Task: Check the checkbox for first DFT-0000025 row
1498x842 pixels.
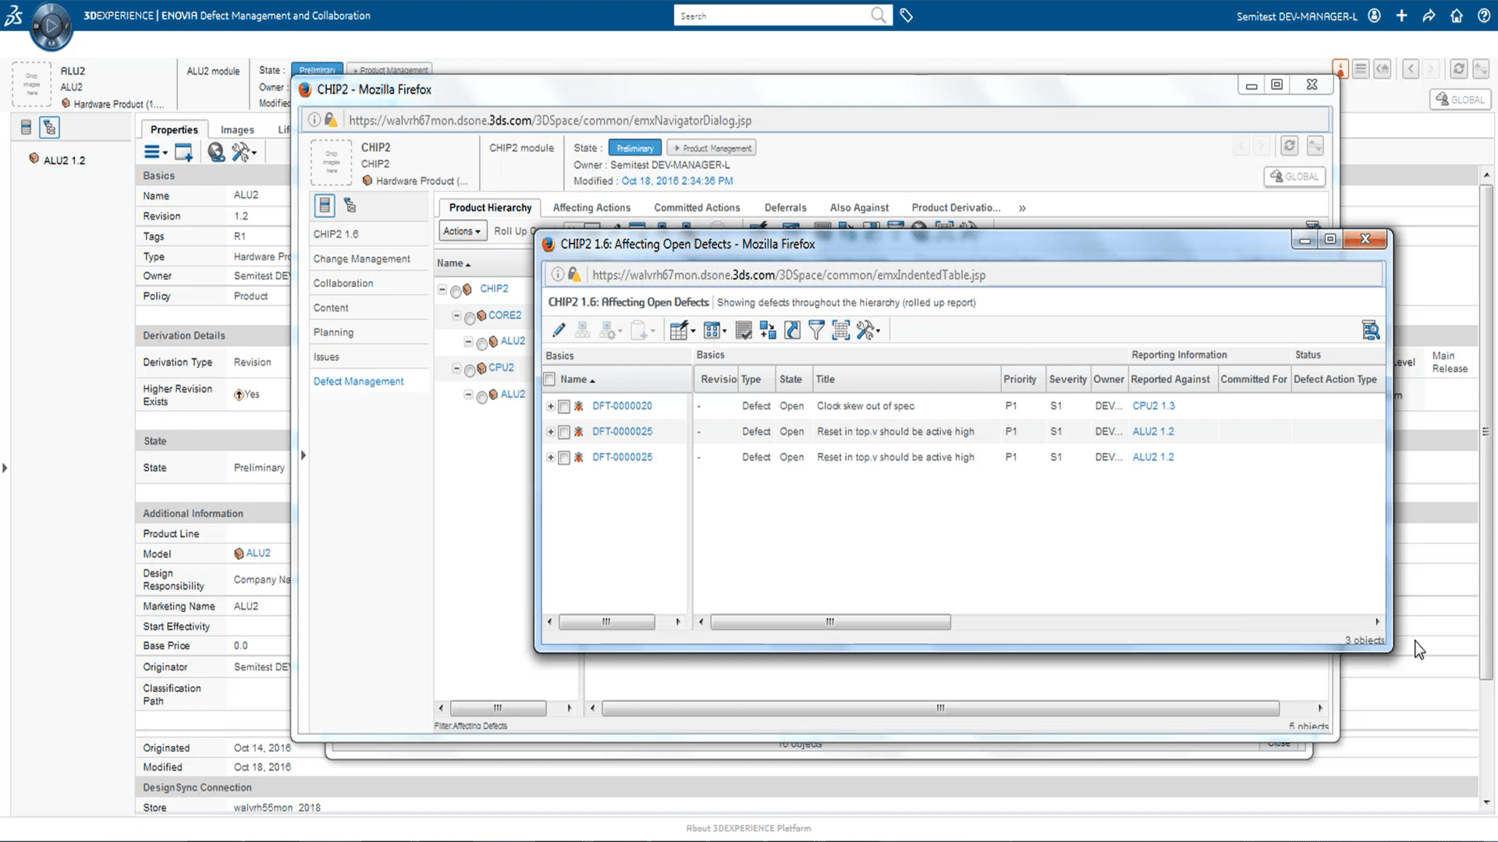Action: point(564,432)
